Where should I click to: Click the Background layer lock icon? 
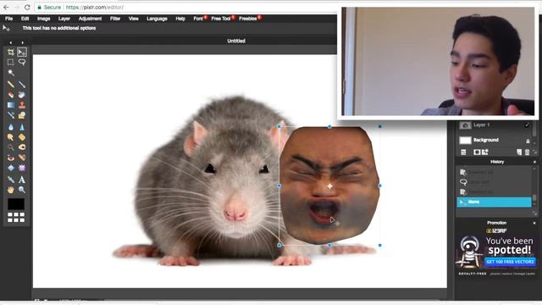pyautogui.click(x=528, y=141)
